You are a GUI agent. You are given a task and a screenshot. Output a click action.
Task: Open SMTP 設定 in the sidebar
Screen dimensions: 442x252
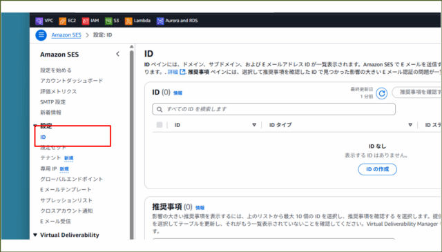52,102
